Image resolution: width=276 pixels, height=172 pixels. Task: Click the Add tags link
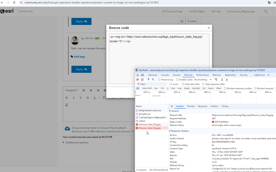click(x=79, y=57)
